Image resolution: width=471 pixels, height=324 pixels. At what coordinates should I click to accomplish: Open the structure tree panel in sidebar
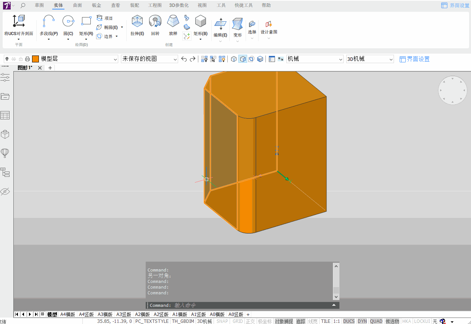click(5, 172)
